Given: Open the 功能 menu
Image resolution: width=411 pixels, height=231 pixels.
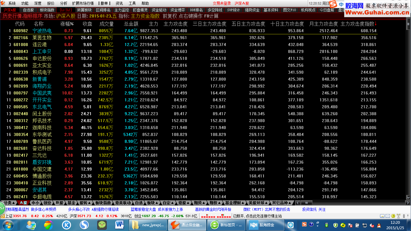Looking at the screenshot, I should pyautogui.click(x=25, y=3).
